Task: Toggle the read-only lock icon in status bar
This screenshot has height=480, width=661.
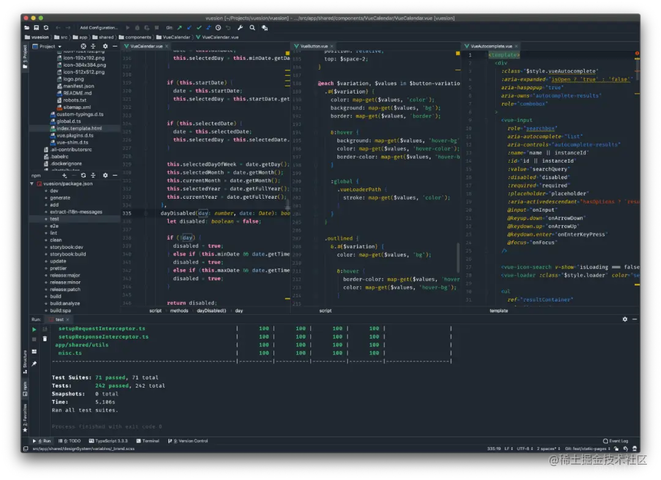Action: point(616,449)
